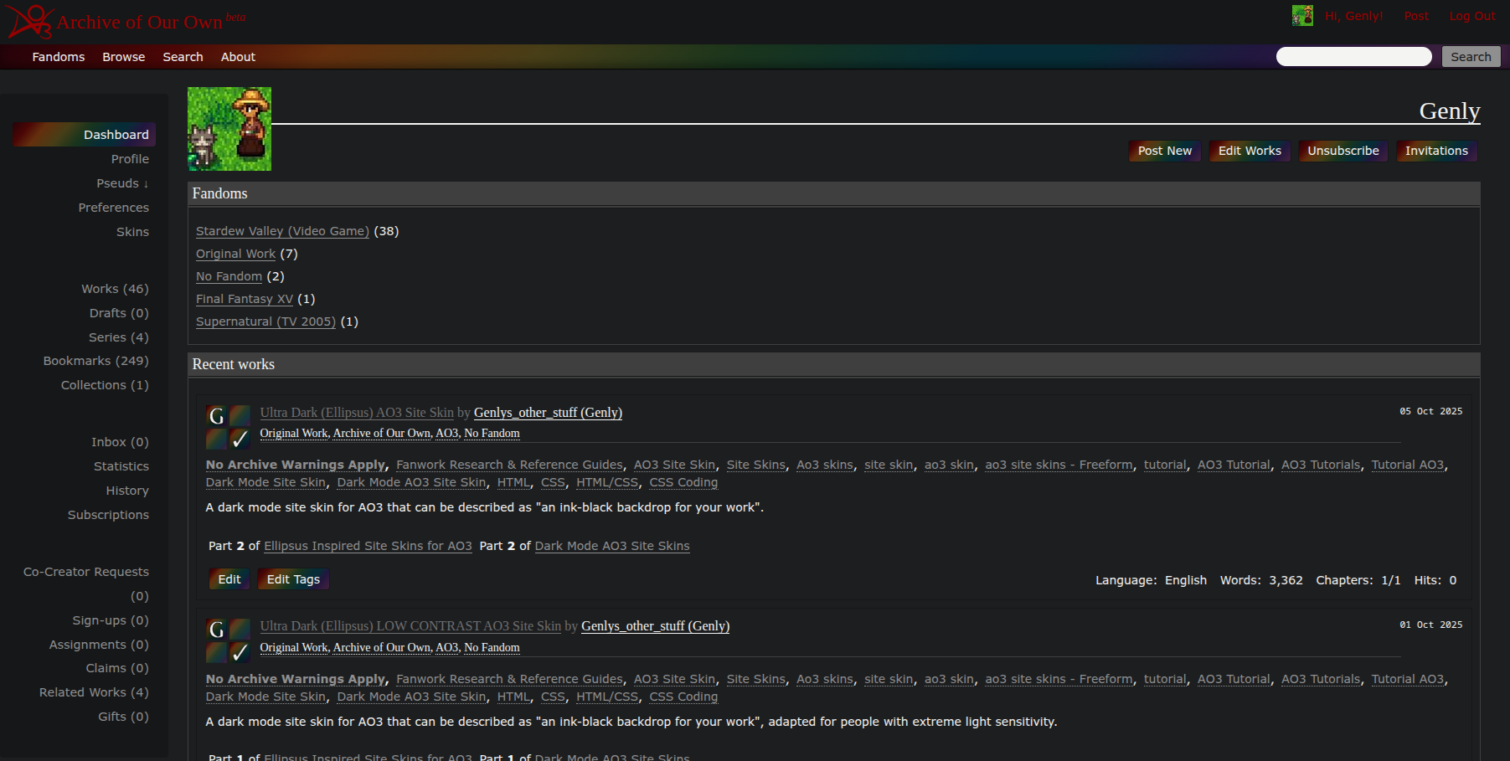Image resolution: width=1510 pixels, height=761 pixels.
Task: Click the checkmark icon on the 01 Oct 2025 work
Action: point(240,652)
